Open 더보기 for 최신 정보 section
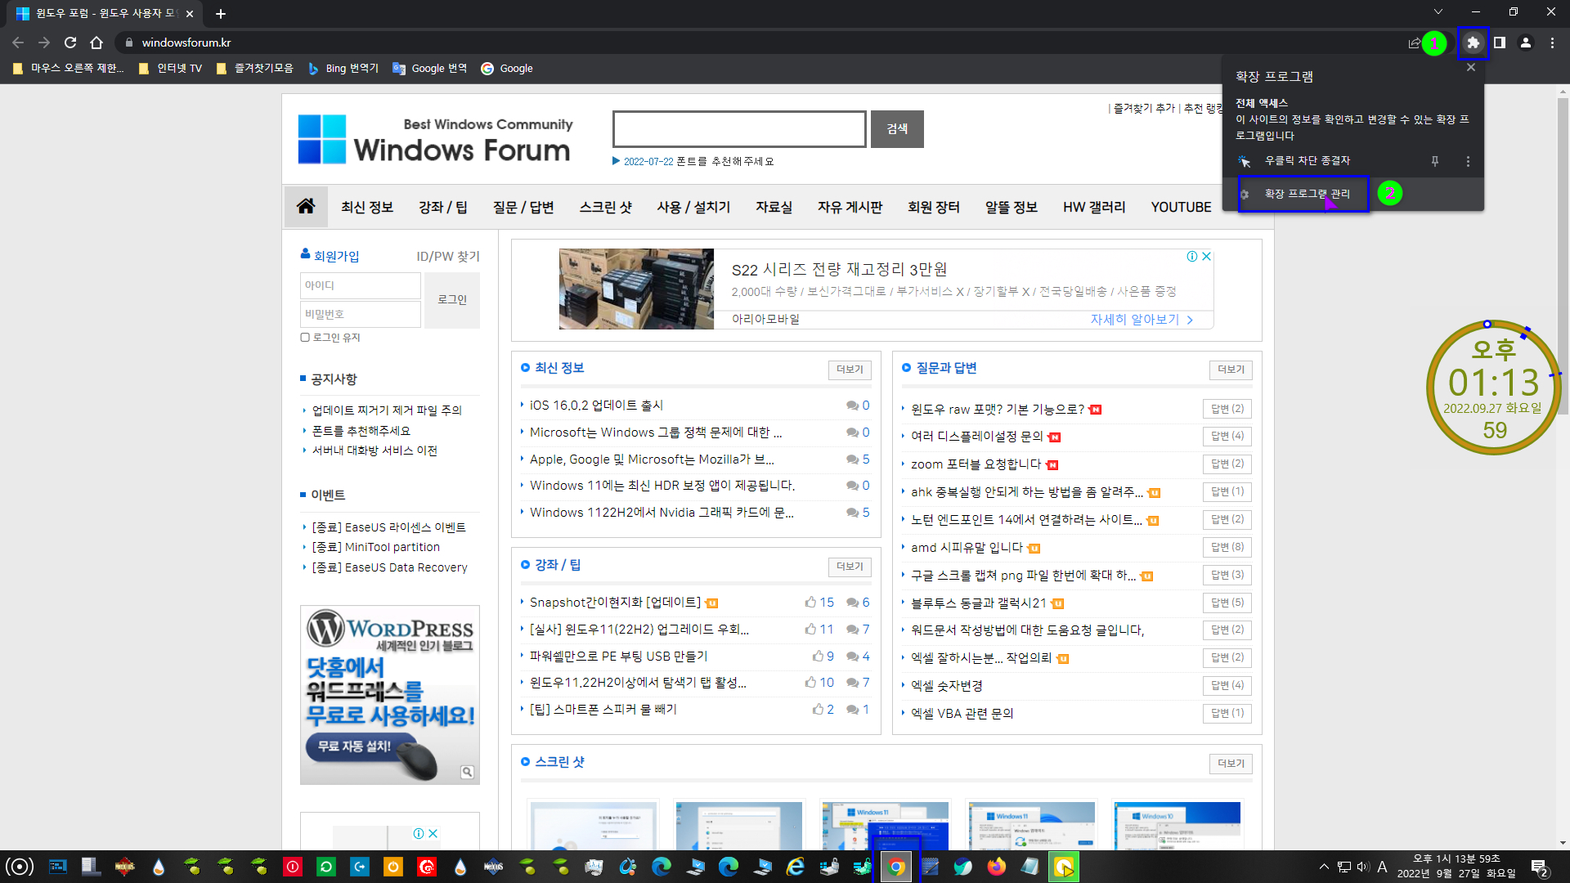1570x883 pixels. (x=850, y=370)
